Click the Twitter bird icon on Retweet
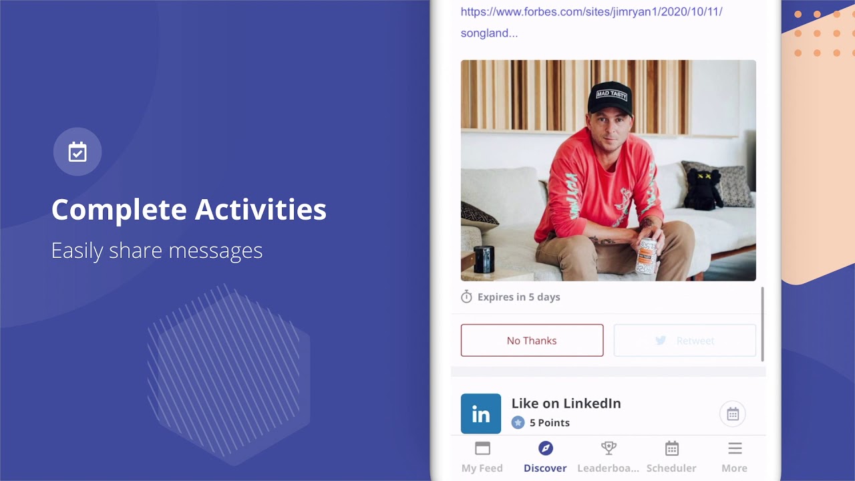 661,341
